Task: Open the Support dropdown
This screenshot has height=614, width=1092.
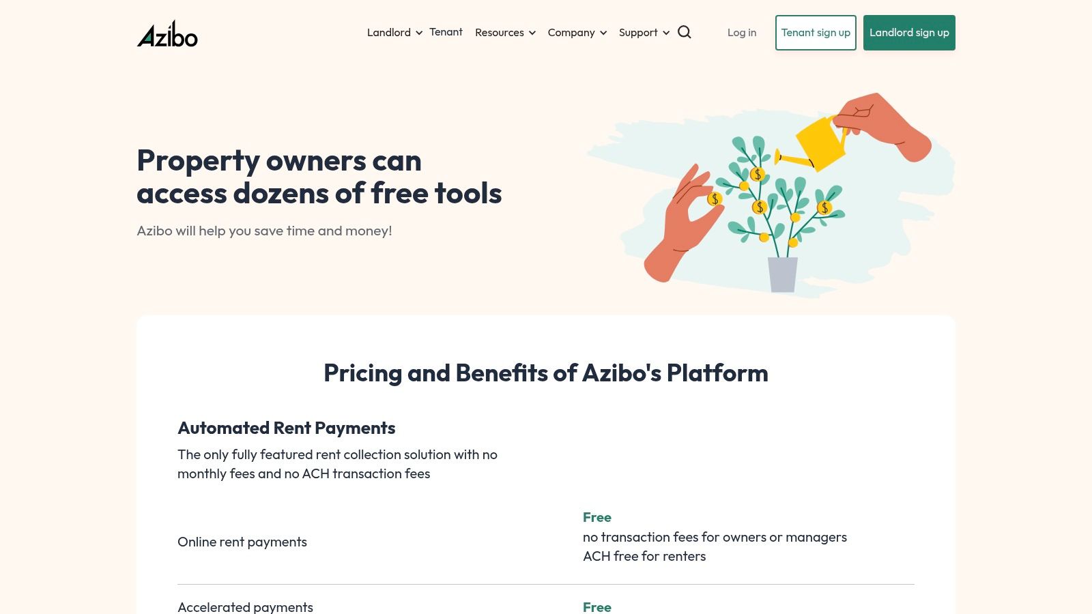Action: click(644, 33)
